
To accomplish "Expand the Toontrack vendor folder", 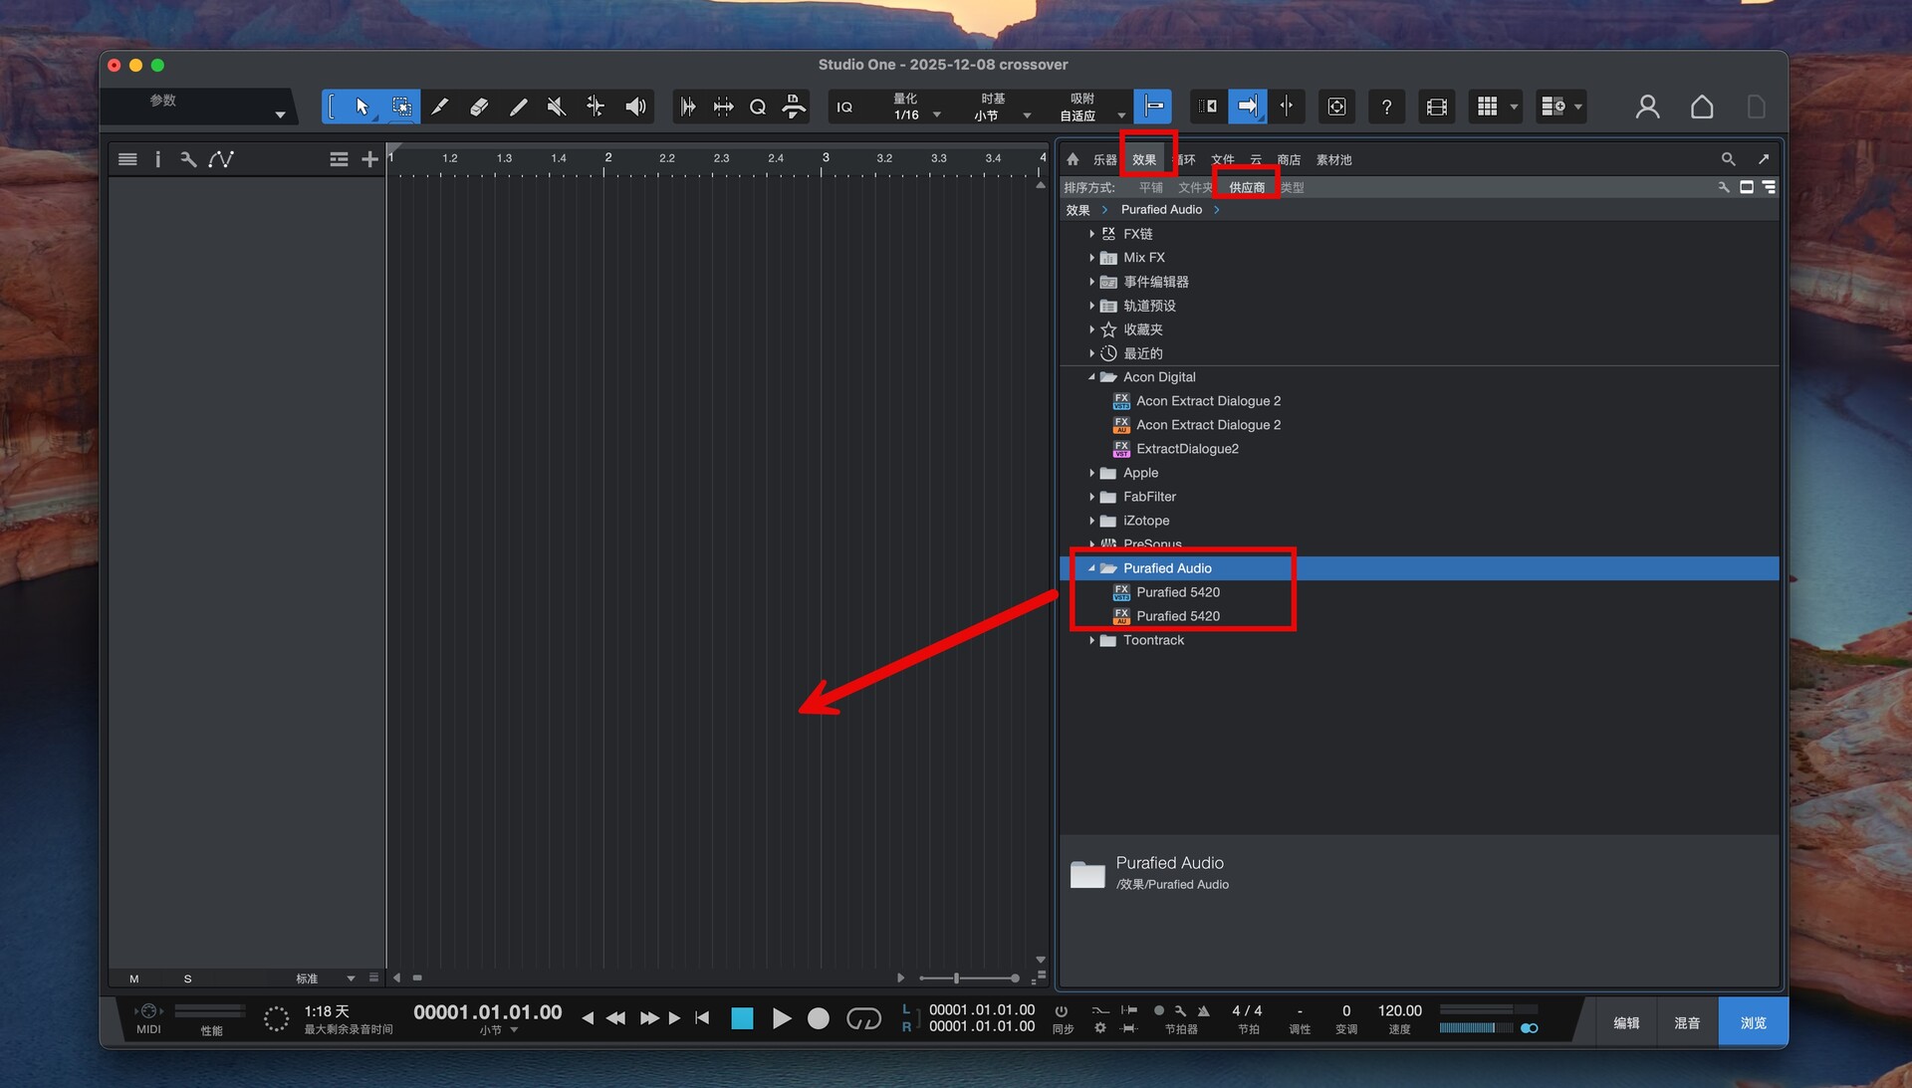I will coord(1092,640).
